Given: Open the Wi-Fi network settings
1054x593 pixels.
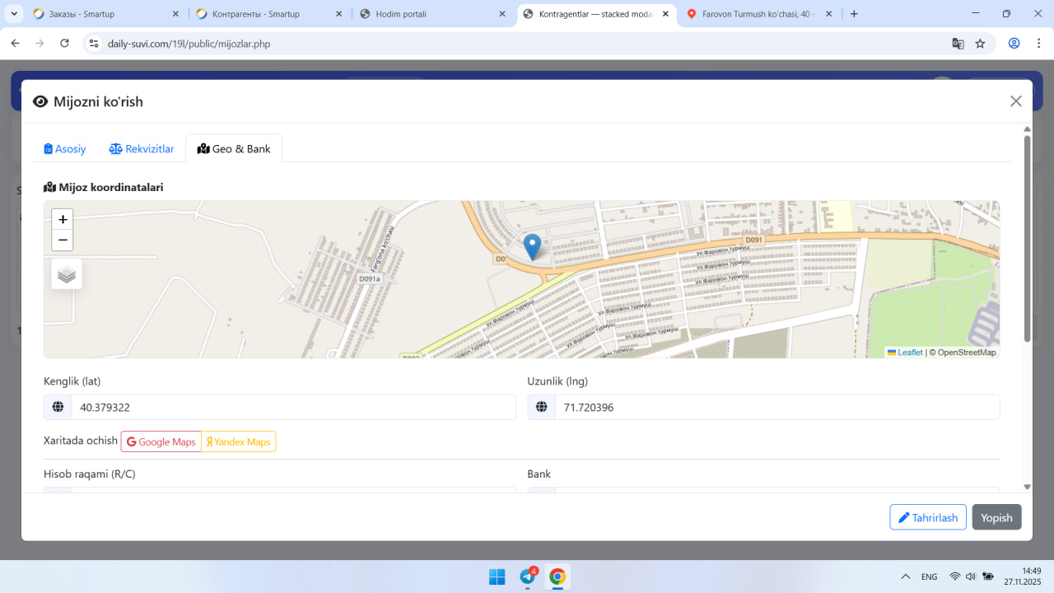Looking at the screenshot, I should 955,577.
